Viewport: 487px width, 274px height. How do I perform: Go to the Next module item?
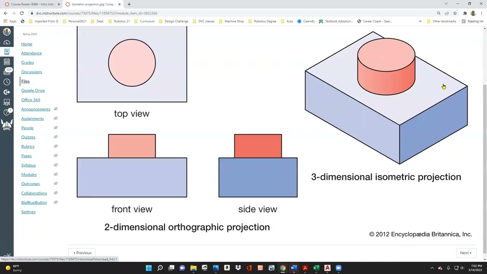(x=465, y=253)
